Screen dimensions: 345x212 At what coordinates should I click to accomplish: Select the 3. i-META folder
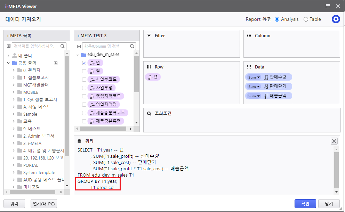click(32, 143)
